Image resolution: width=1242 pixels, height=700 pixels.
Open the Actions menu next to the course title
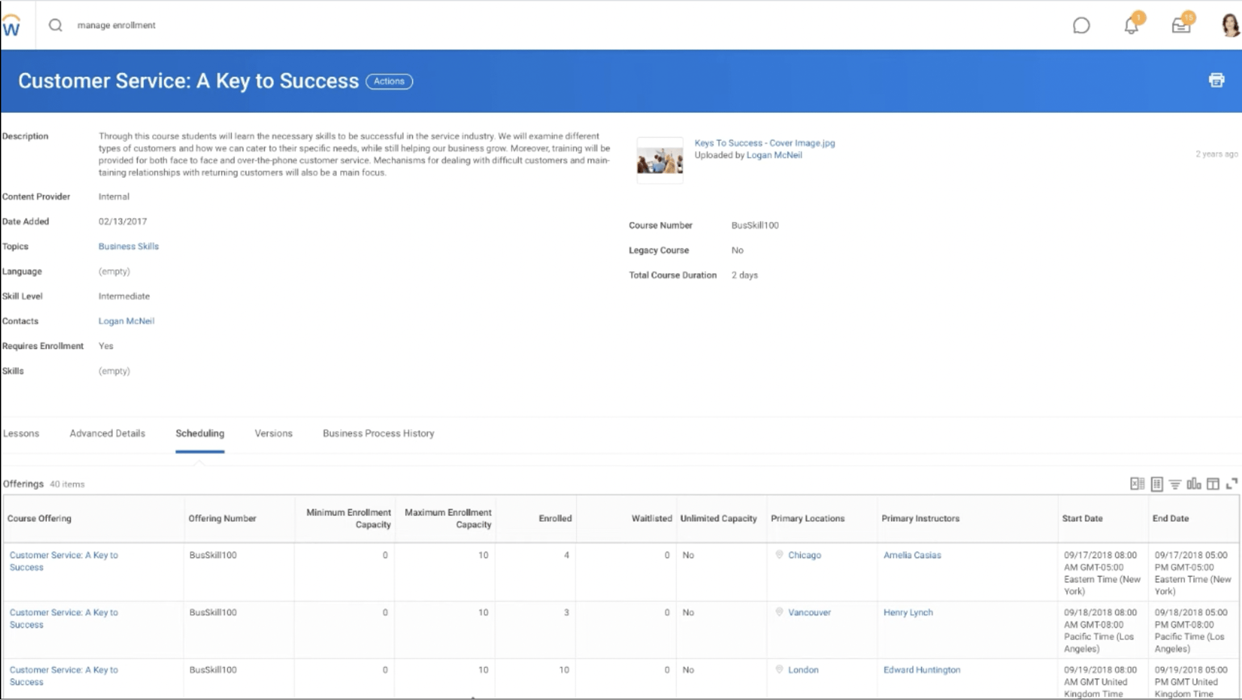pos(389,81)
